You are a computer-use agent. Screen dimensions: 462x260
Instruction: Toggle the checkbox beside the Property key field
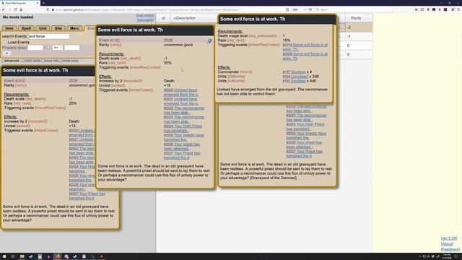(48, 48)
